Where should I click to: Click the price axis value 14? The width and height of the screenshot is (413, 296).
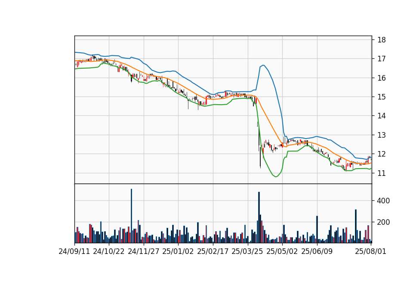point(382,116)
